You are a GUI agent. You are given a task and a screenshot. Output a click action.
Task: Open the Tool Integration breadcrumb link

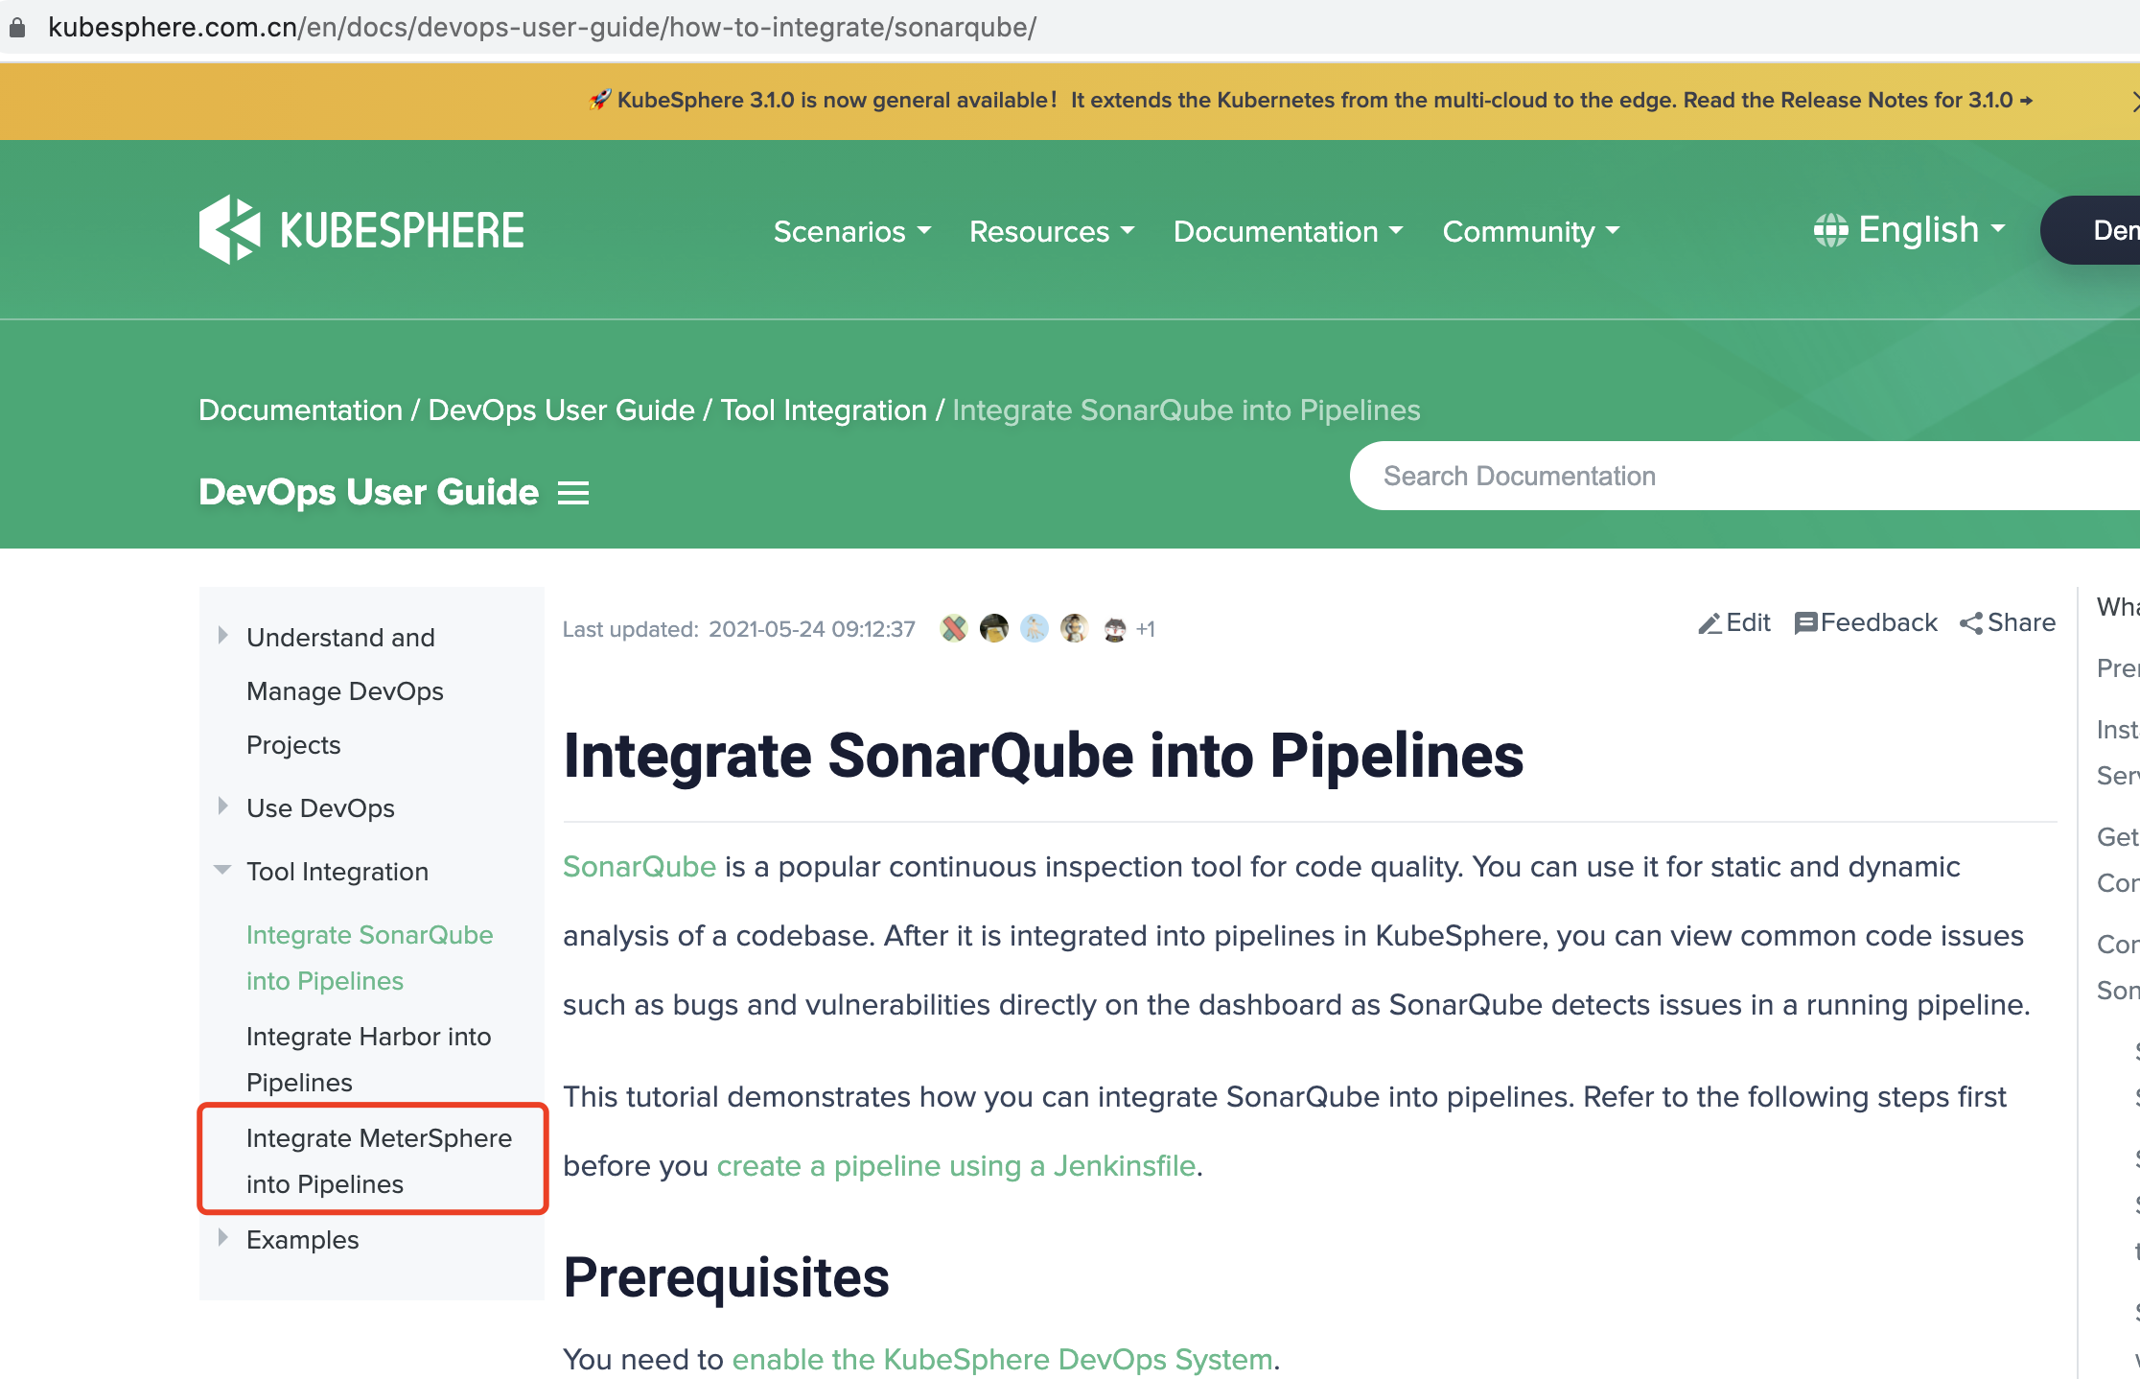[x=823, y=409]
